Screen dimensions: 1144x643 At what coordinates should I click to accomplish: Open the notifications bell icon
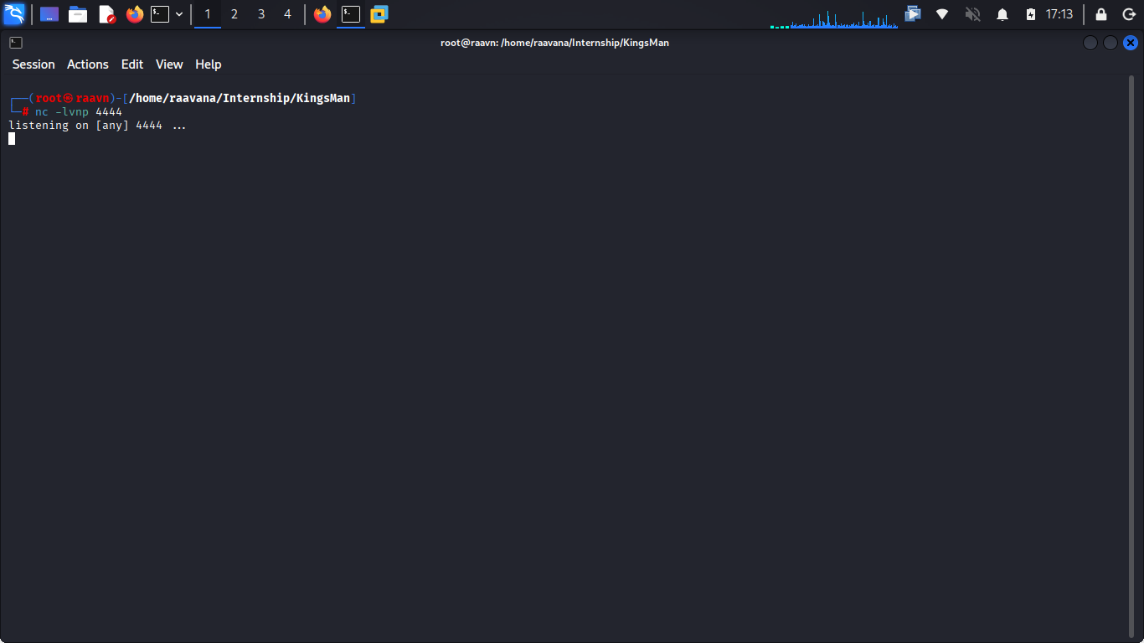point(1002,14)
